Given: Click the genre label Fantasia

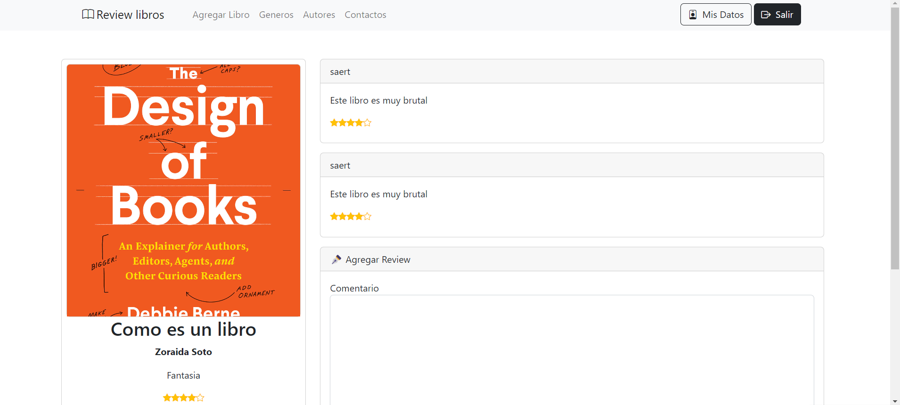Looking at the screenshot, I should [184, 375].
